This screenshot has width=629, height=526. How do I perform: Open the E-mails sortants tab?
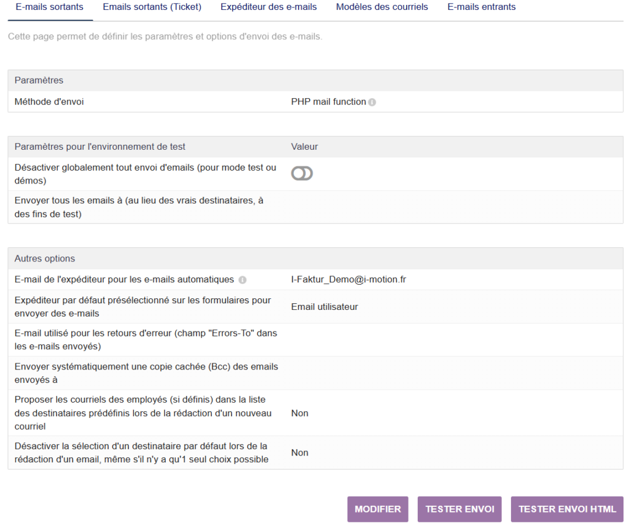(49, 7)
